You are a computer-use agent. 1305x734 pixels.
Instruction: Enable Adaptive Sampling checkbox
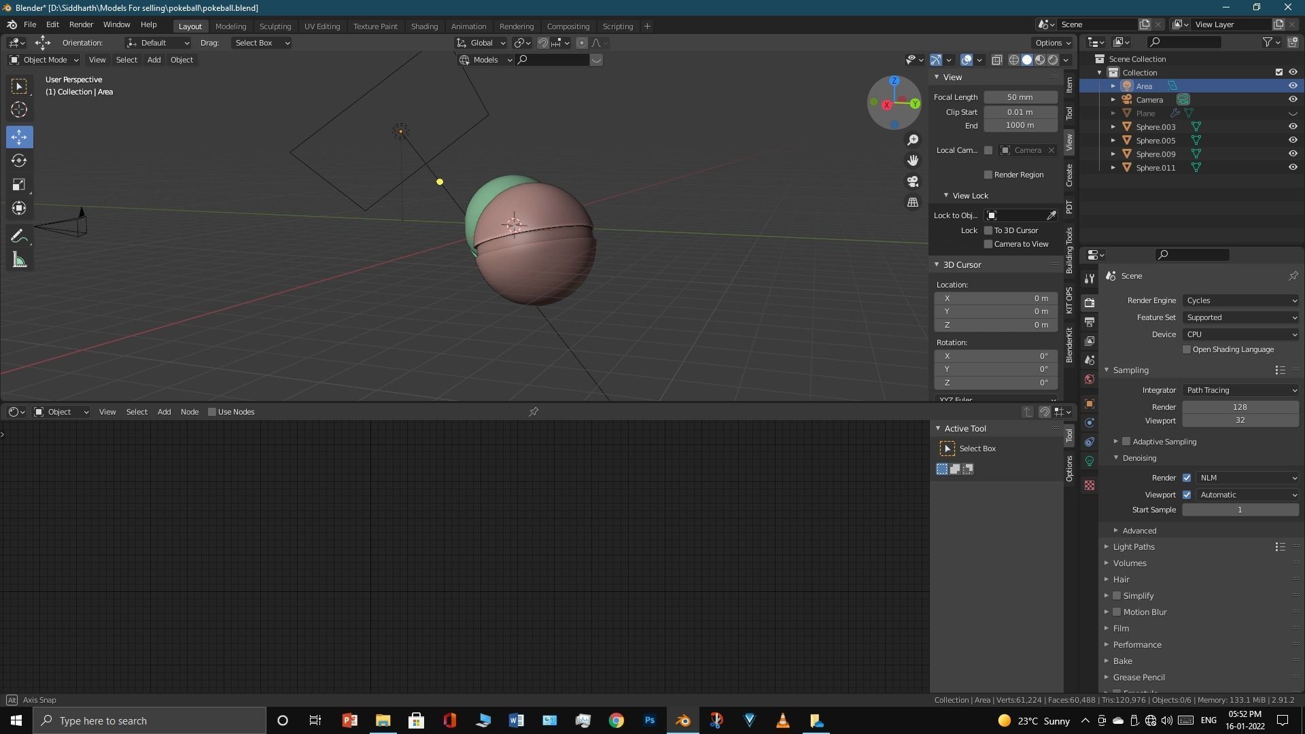[x=1126, y=442]
